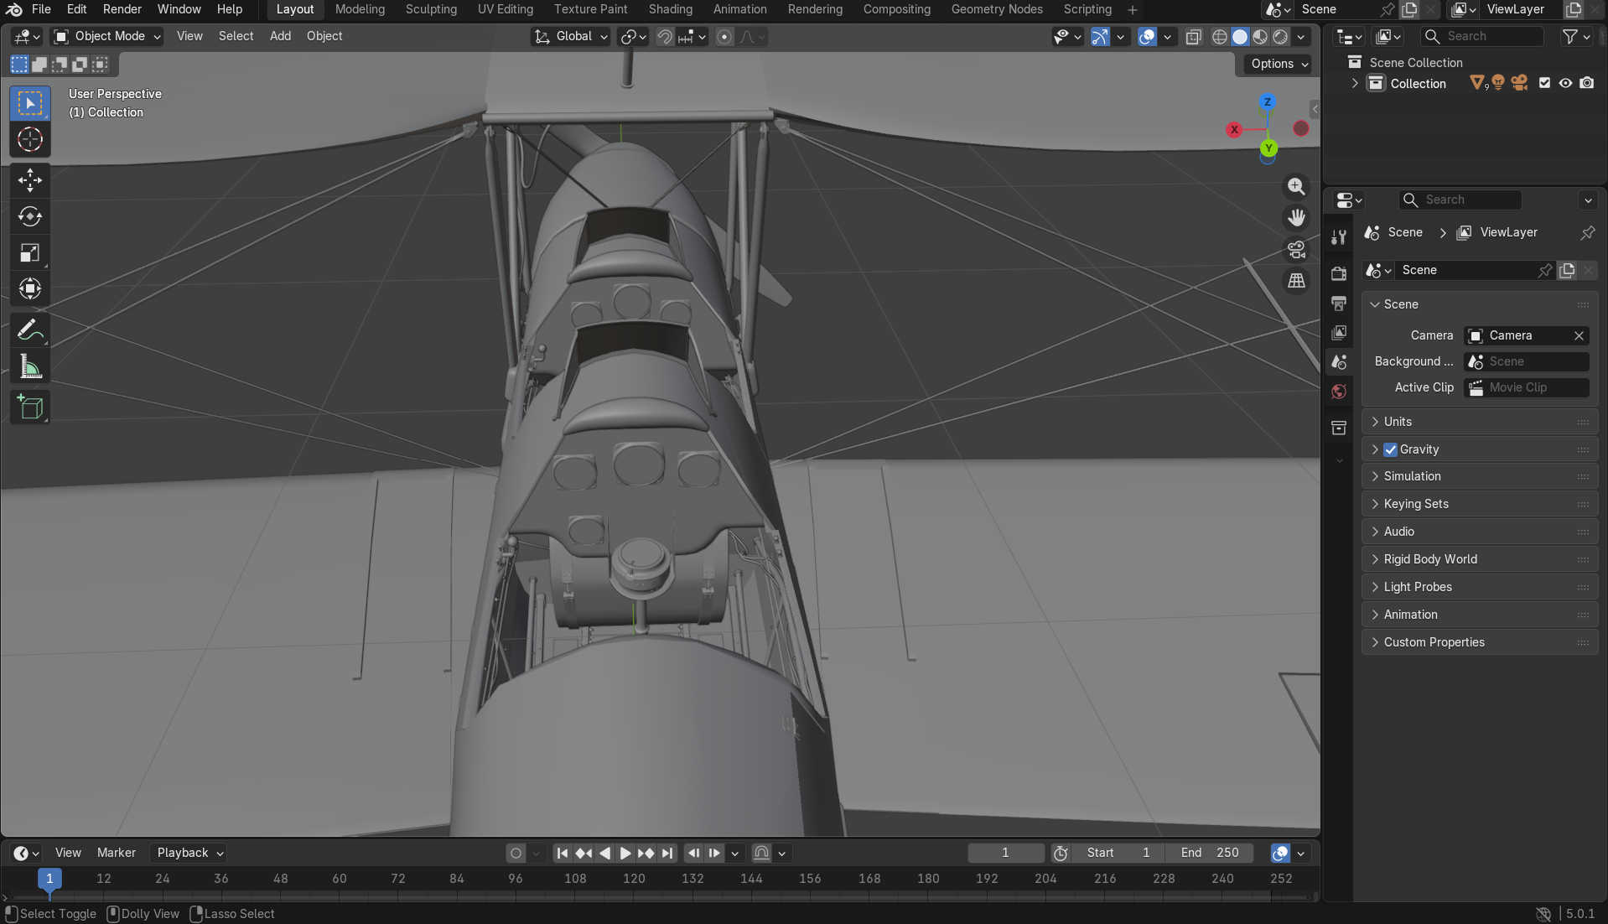Clear the Camera field with X
This screenshot has width=1608, height=924.
coord(1579,335)
